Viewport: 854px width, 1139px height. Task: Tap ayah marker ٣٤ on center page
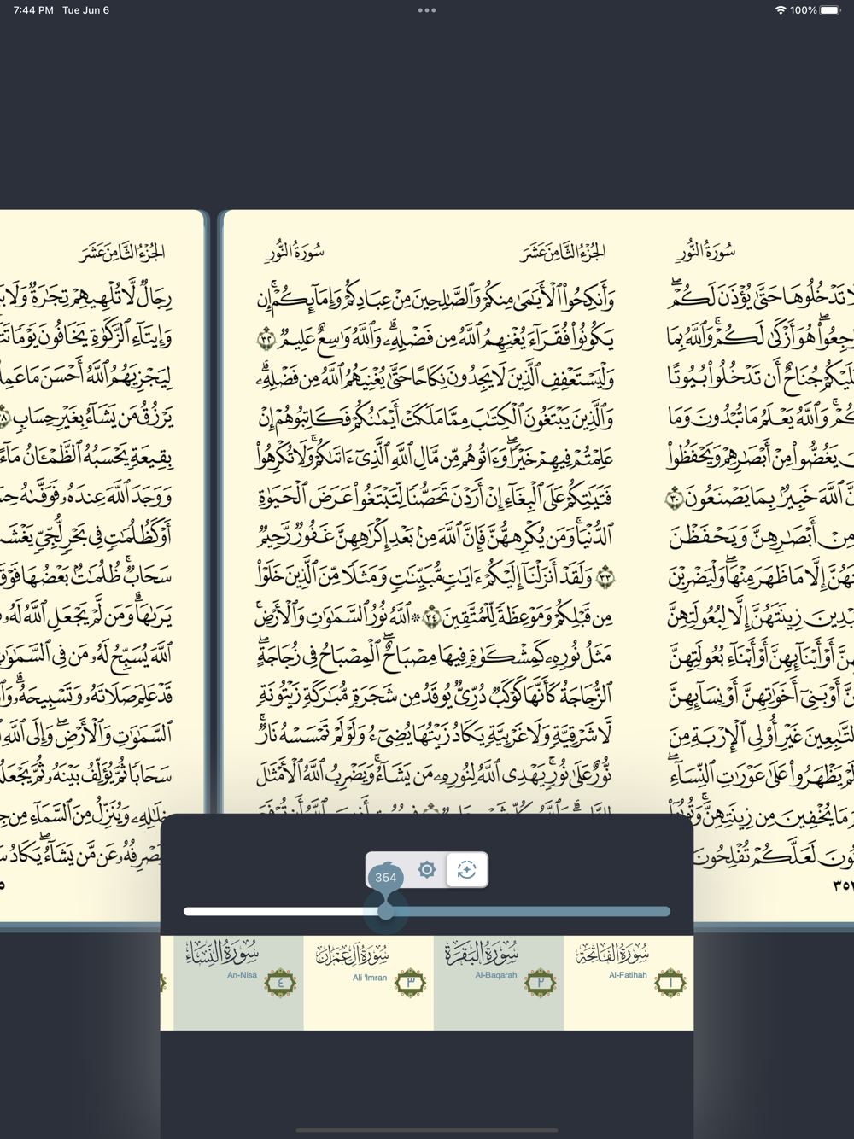(x=432, y=617)
